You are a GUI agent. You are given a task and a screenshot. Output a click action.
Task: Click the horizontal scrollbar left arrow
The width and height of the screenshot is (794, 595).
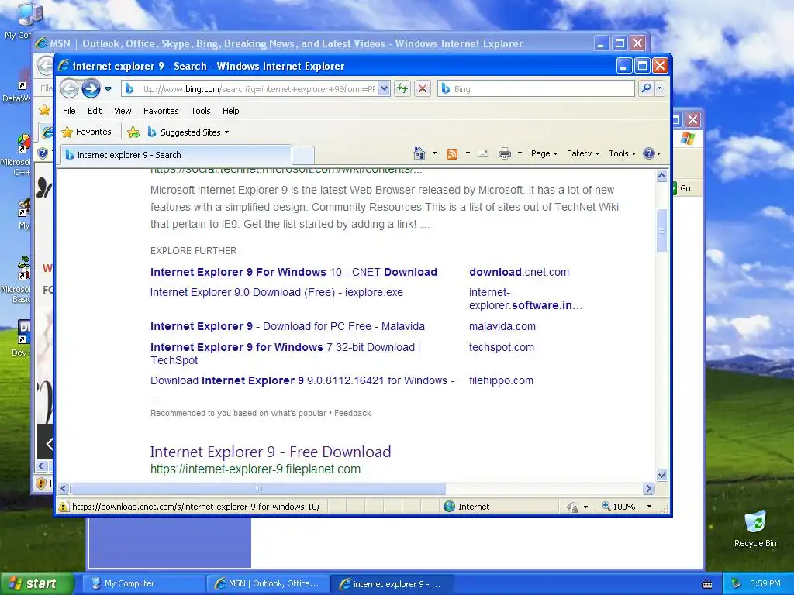pos(64,488)
